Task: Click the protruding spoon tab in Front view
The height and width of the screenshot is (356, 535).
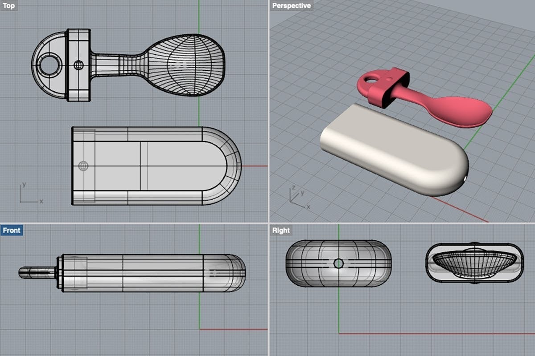Action: tap(37, 272)
